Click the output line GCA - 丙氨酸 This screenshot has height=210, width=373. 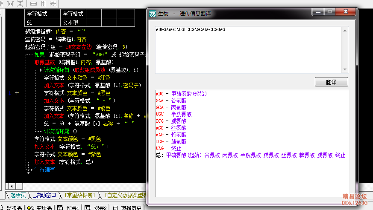171,107
